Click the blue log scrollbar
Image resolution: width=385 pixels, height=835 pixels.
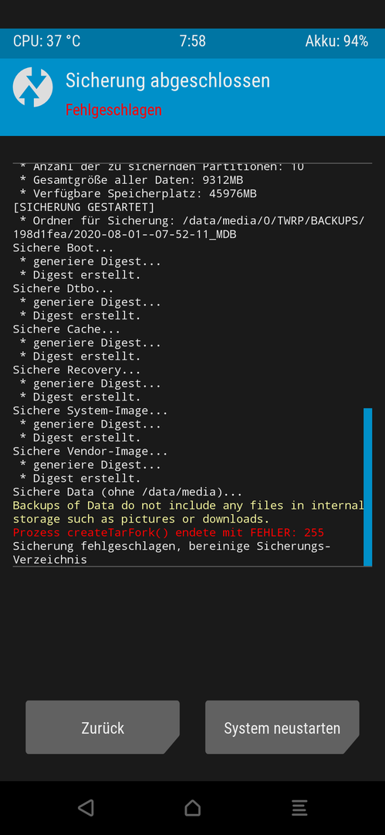click(x=367, y=487)
